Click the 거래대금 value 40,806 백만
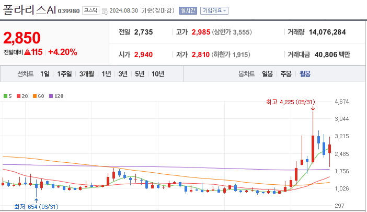The image size is (367, 212). pos(332,54)
